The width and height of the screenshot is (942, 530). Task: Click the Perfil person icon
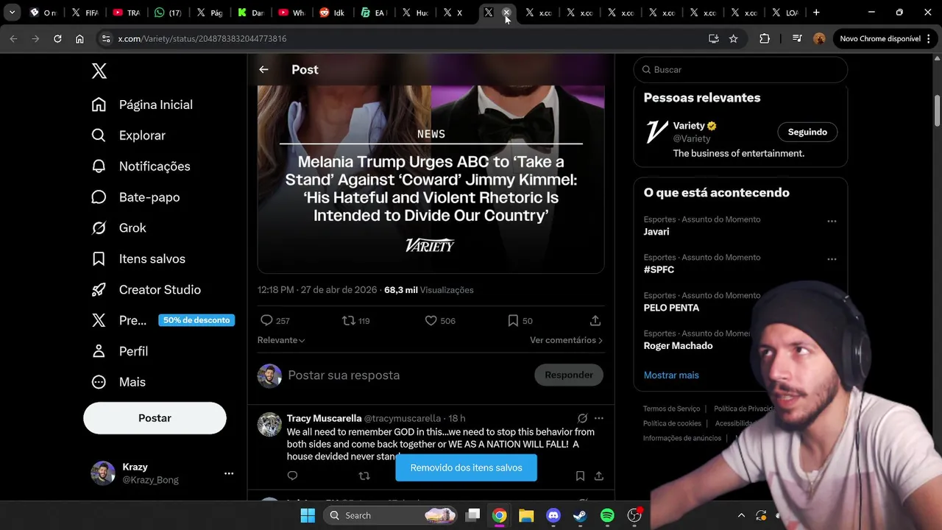[99, 351]
